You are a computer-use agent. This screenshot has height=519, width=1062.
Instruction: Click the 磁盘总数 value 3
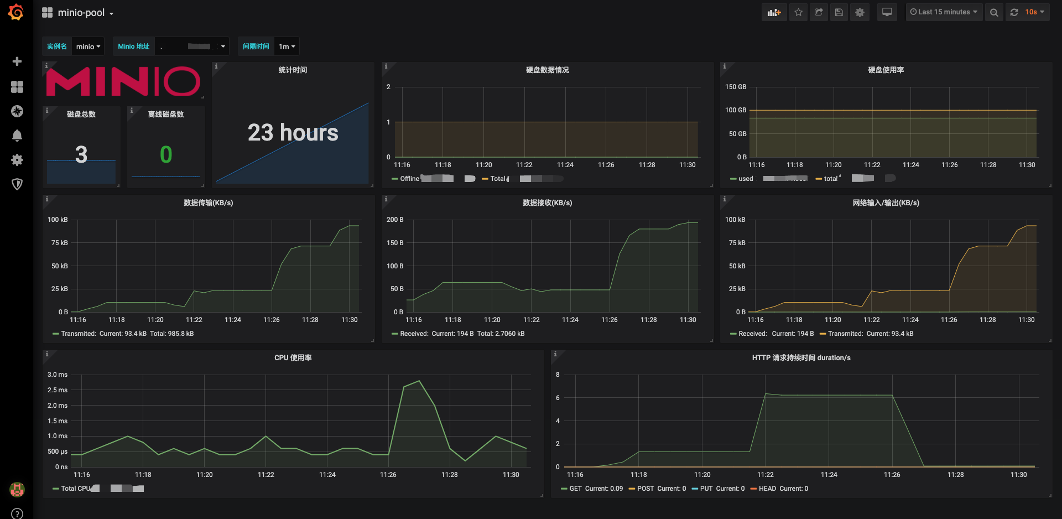pyautogui.click(x=81, y=154)
